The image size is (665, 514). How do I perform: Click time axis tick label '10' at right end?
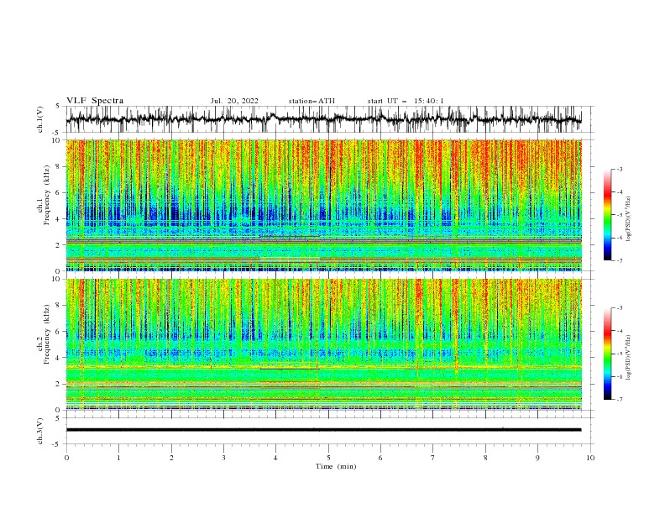(x=590, y=458)
